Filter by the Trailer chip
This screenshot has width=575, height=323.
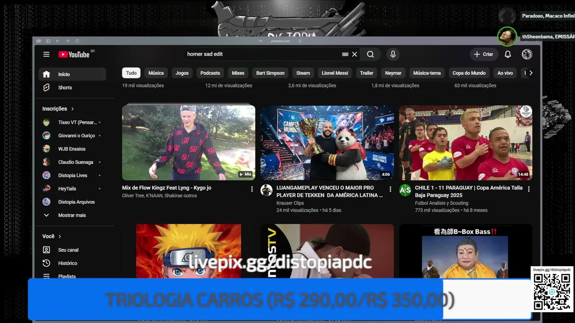[367, 73]
